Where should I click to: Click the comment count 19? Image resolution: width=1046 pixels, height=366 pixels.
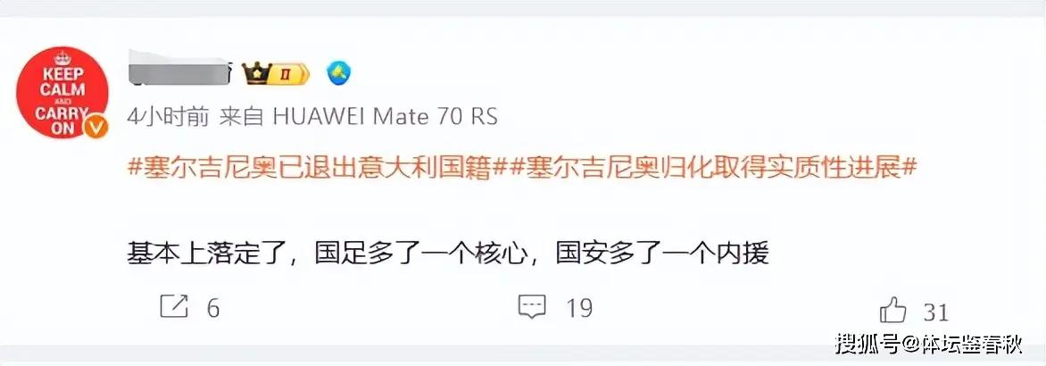click(579, 309)
